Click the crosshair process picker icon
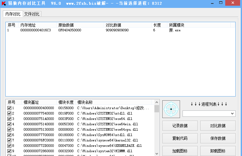The image size is (242, 156). tap(171, 109)
